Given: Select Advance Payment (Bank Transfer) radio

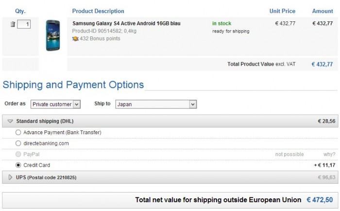Looking at the screenshot, I should pos(18,132).
